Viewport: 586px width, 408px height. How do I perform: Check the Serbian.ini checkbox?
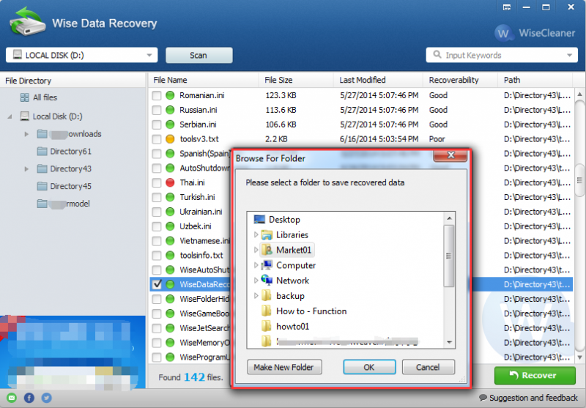[x=157, y=125]
